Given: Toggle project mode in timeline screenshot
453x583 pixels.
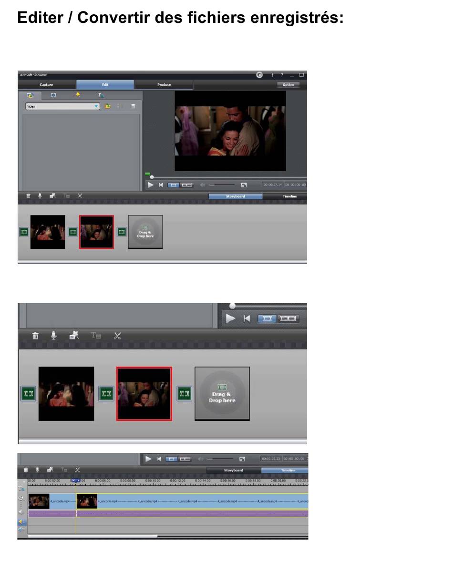Looking at the screenshot, I should [x=185, y=459].
